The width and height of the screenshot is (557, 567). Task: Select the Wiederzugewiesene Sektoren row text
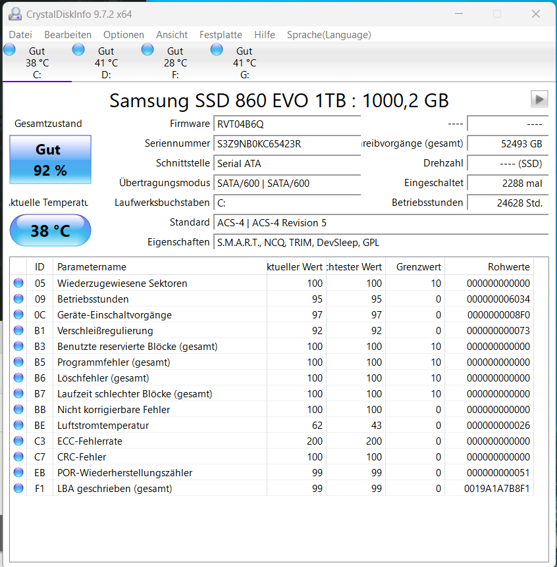coord(122,283)
